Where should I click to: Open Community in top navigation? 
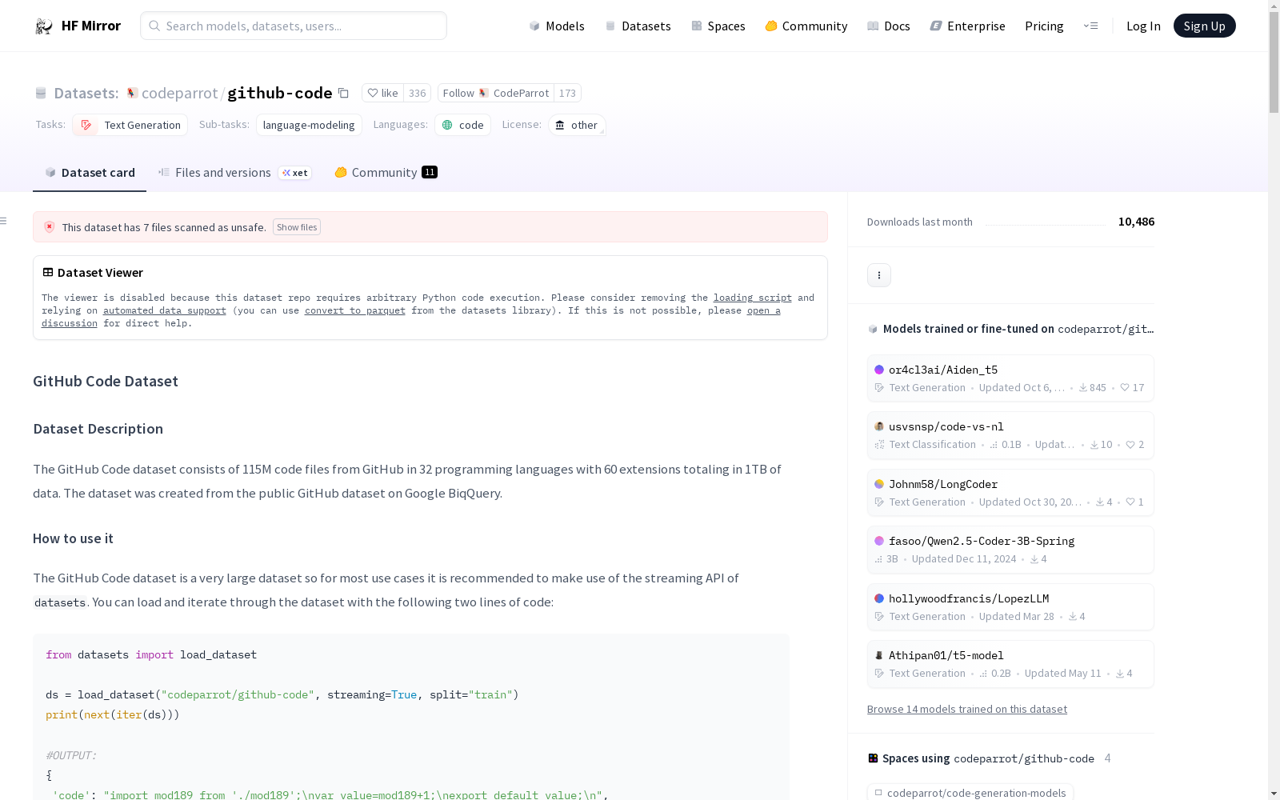coord(806,26)
